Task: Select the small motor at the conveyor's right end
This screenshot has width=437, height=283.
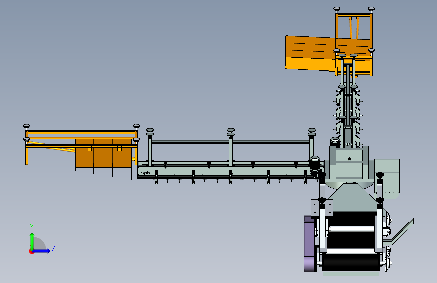Action: pyautogui.click(x=315, y=164)
